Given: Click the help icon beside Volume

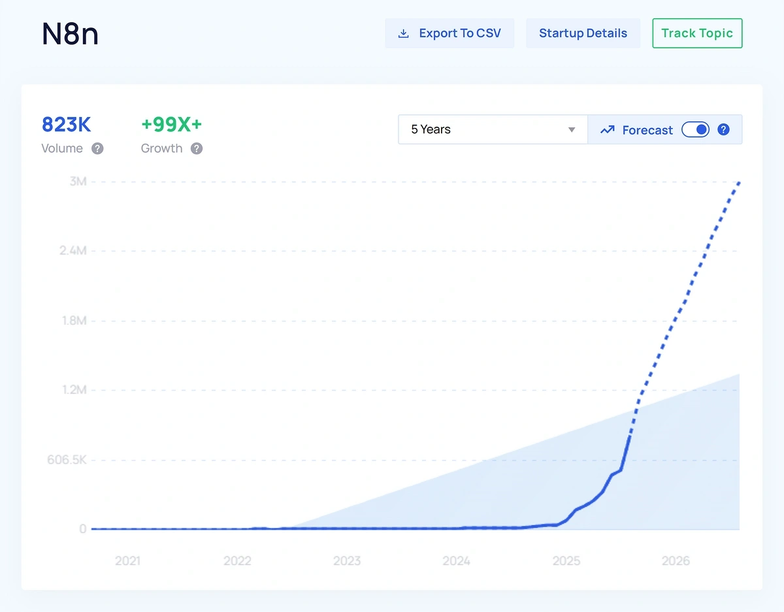Looking at the screenshot, I should coord(97,148).
